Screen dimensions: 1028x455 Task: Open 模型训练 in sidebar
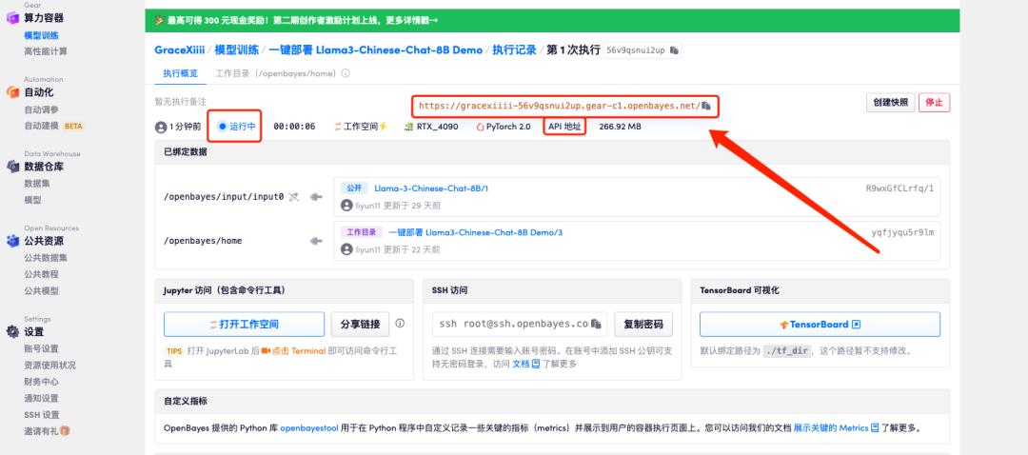point(40,35)
